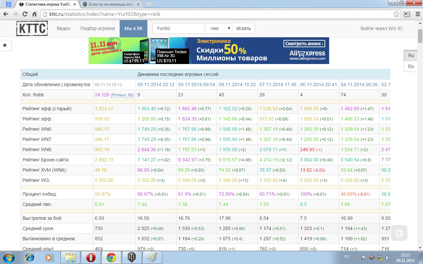Open the session link '09.11.2014 20:12'
The height and width of the screenshot is (264, 423).
[x=156, y=84]
